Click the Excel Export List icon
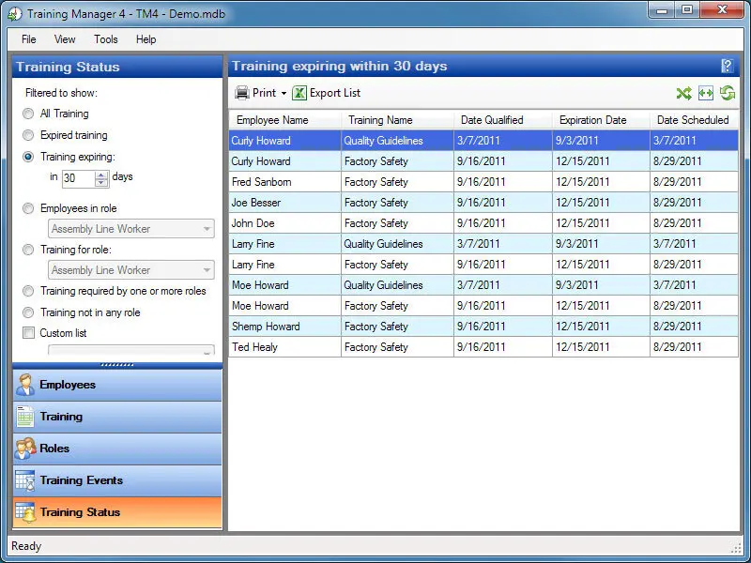Image resolution: width=751 pixels, height=563 pixels. tap(299, 93)
